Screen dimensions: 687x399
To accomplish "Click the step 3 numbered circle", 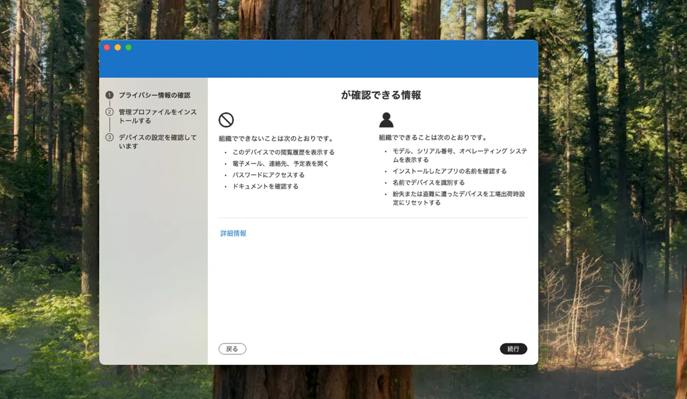I will point(110,137).
